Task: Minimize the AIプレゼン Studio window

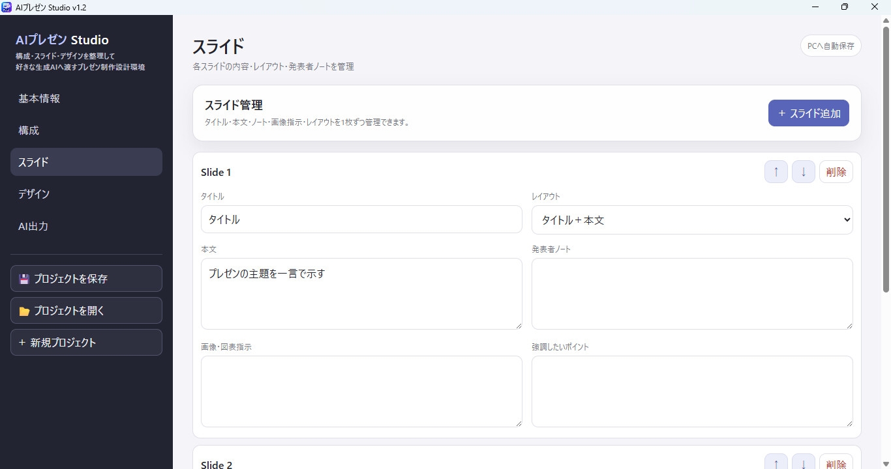Action: pyautogui.click(x=815, y=7)
